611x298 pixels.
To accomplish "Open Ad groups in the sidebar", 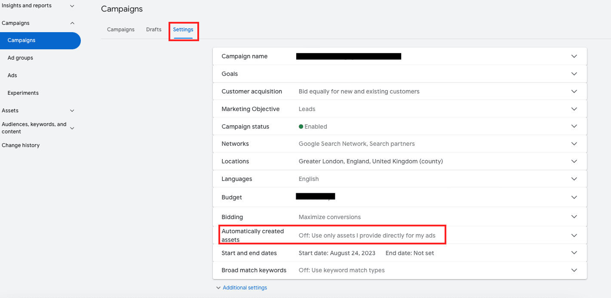I will pos(20,58).
